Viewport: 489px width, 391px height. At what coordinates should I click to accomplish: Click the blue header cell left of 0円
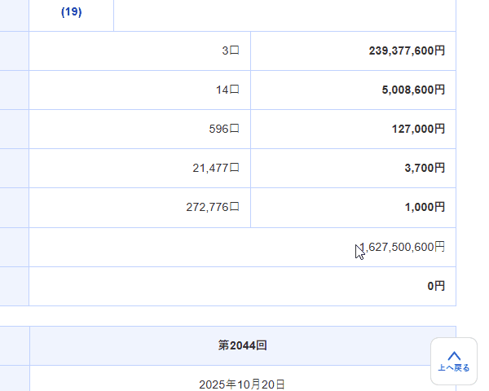click(x=14, y=286)
